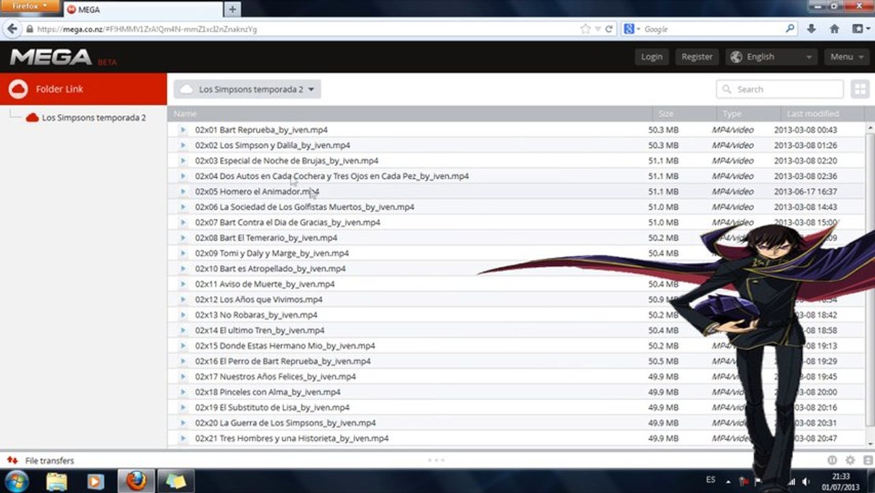This screenshot has height=493, width=875.
Task: Open media player taskbar icon
Action: tap(95, 481)
